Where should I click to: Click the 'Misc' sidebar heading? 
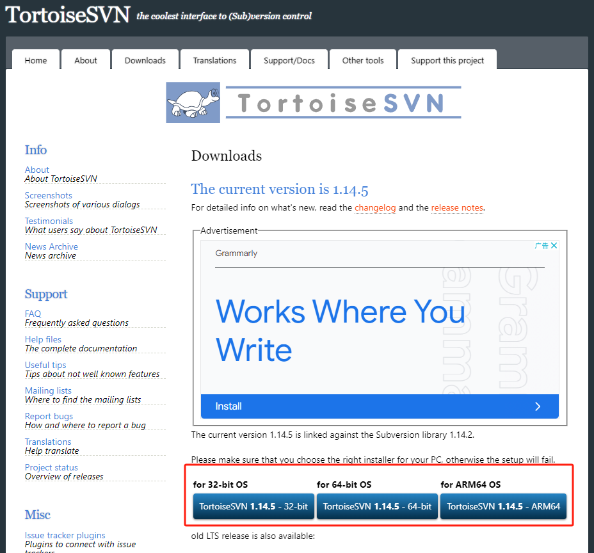click(x=37, y=515)
